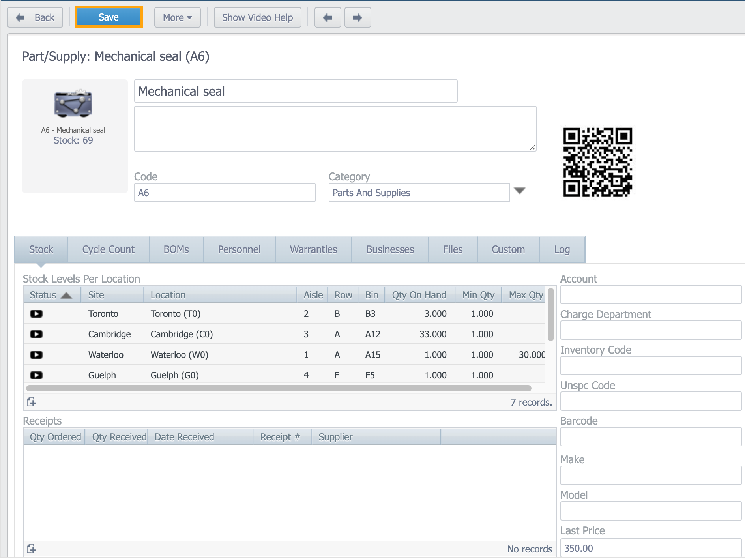Sort by Min Qty column

[478, 295]
